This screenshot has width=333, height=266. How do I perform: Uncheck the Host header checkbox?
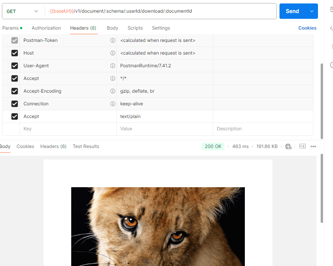(14, 53)
